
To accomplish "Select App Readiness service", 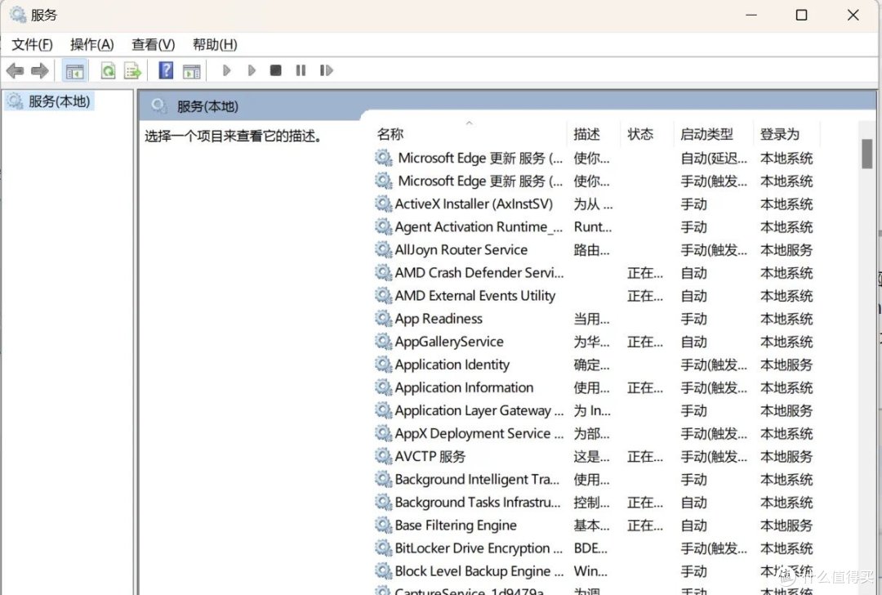I will click(594, 320).
